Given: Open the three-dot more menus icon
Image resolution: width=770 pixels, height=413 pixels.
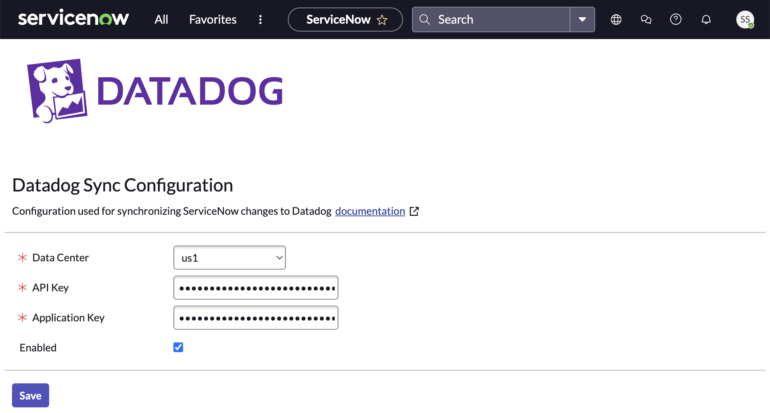Looking at the screenshot, I should [260, 20].
